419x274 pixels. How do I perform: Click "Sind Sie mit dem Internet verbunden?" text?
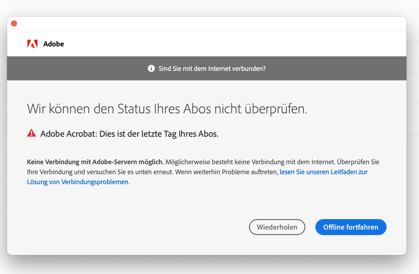tap(212, 68)
